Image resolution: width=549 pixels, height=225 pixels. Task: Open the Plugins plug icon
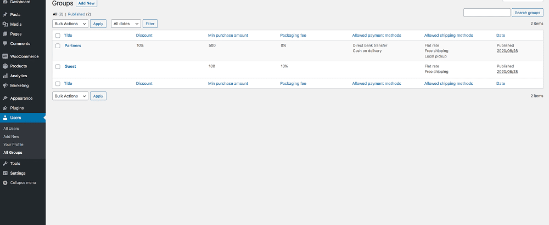click(5, 108)
